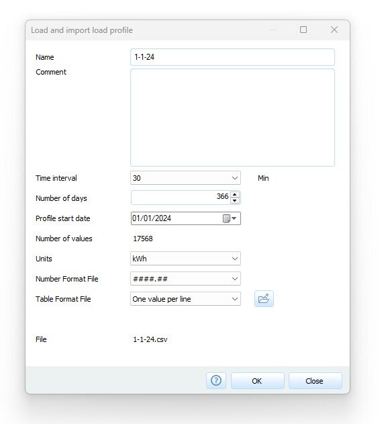Close dialog using title bar X

click(334, 30)
